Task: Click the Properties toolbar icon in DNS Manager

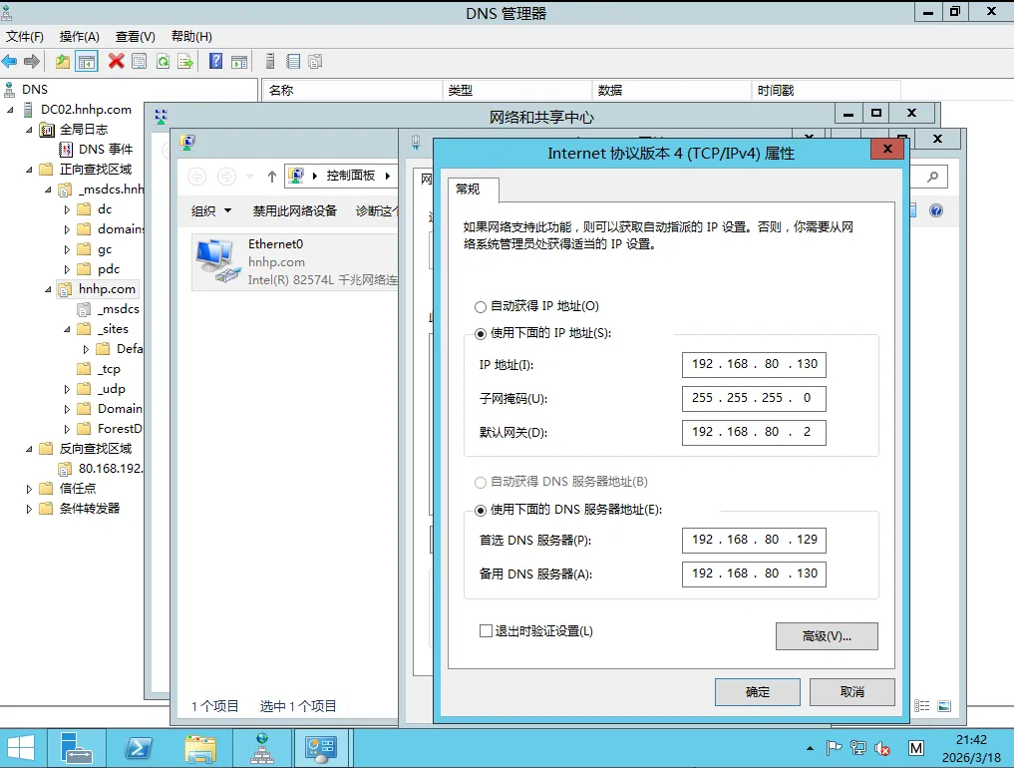Action: pyautogui.click(x=138, y=61)
